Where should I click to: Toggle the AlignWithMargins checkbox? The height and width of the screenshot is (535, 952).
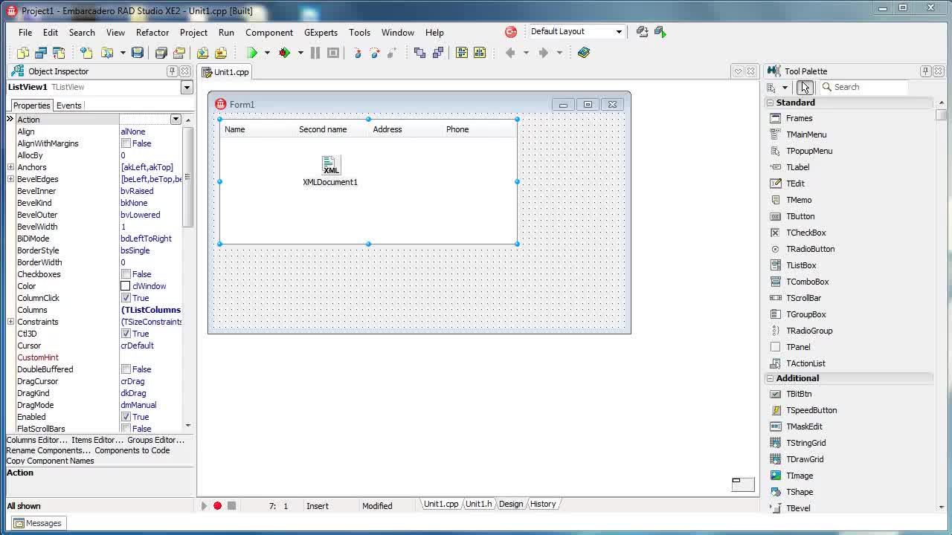pos(126,143)
